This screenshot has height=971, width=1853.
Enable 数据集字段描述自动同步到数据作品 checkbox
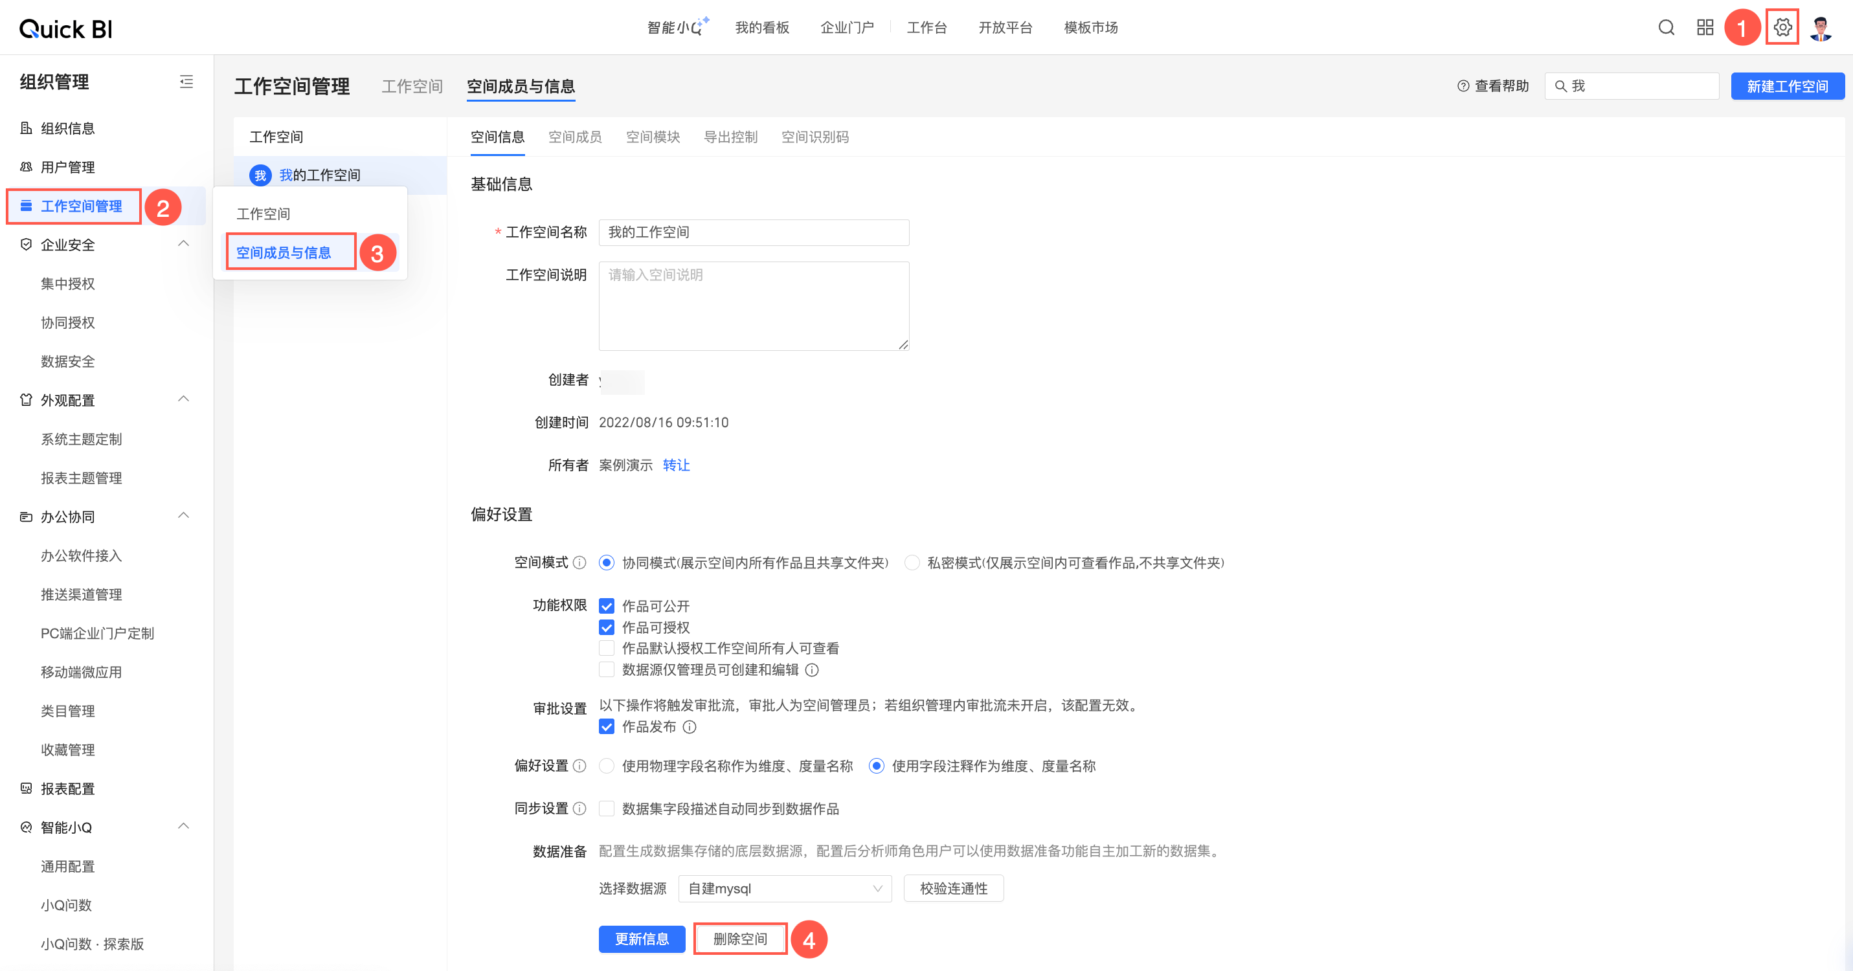tap(607, 809)
